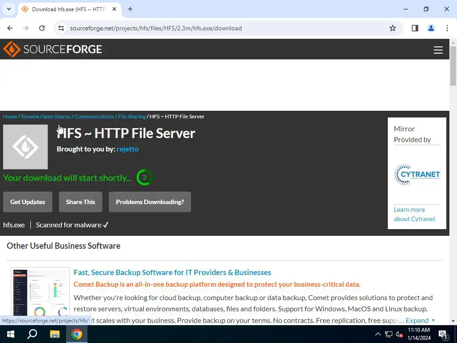Viewport: 457px width, 343px height.
Task: Click the Cytranet mirror logo
Action: pos(417,175)
